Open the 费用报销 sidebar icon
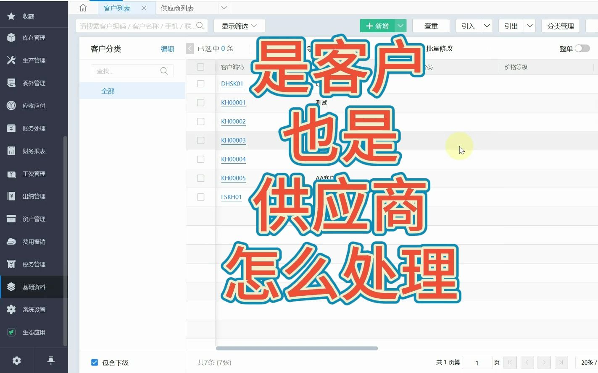The height and width of the screenshot is (373, 598). pos(11,242)
